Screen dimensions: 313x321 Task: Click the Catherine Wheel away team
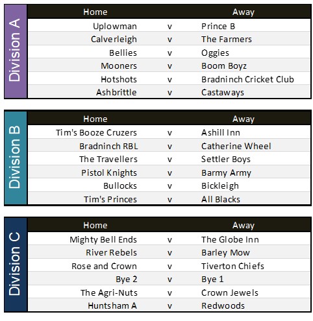point(236,146)
